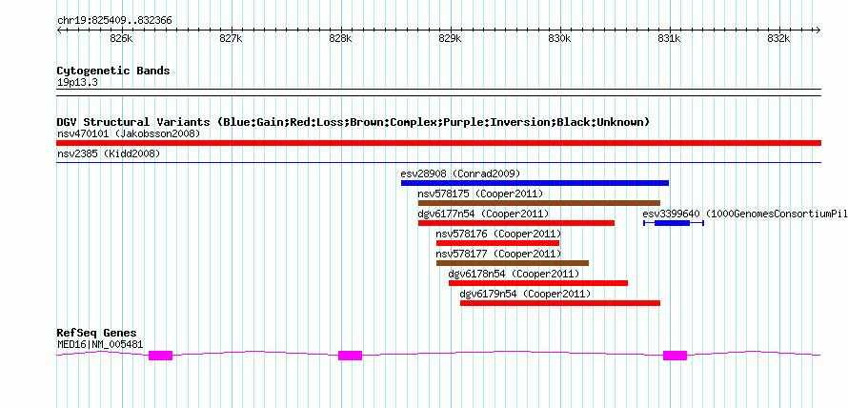Select dgv6179n54 (Cooper2011) label
This screenshot has width=848, height=408.
(525, 294)
